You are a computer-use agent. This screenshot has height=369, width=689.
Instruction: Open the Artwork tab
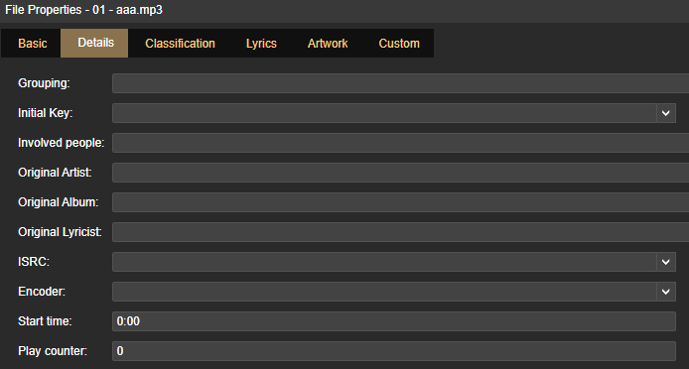point(328,44)
